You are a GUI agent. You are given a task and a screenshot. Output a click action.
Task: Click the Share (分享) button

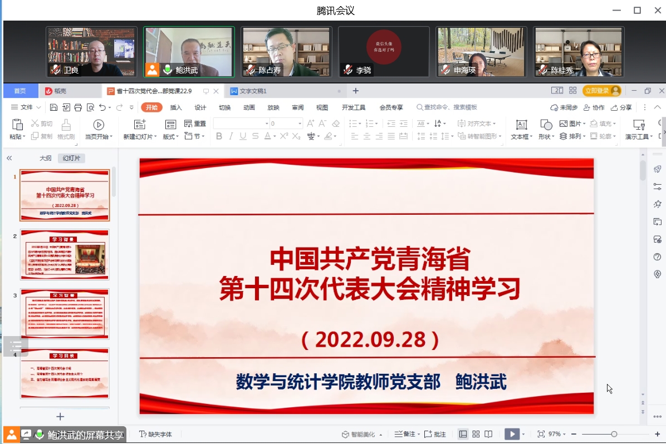click(621, 107)
